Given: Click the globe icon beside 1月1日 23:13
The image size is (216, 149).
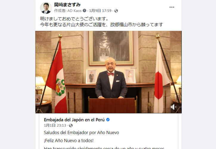Looking at the screenshot, I should pyautogui.click(x=71, y=125).
